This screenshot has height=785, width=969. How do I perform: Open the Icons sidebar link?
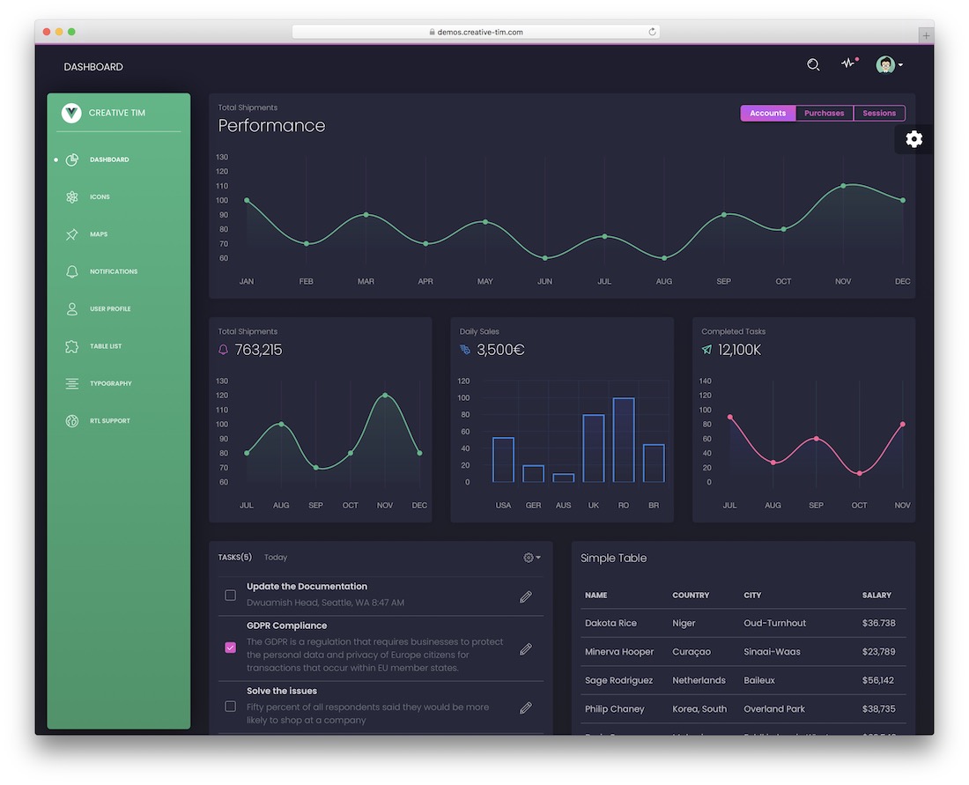(x=100, y=196)
